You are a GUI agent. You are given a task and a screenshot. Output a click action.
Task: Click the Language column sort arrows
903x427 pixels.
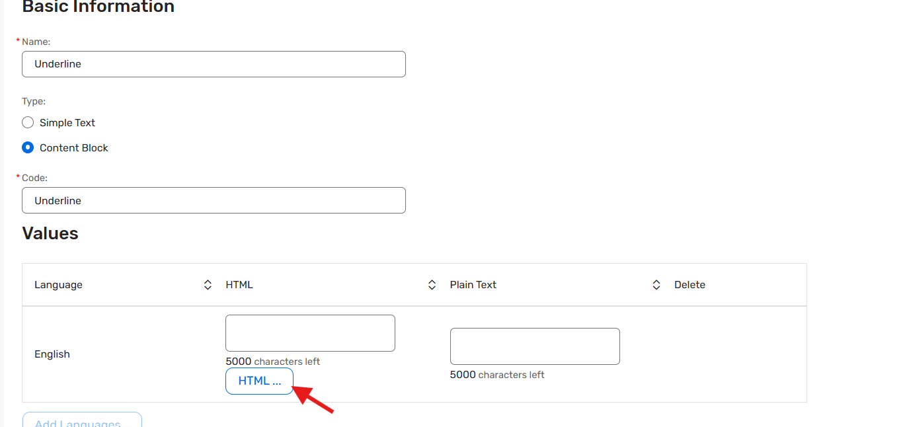[208, 285]
